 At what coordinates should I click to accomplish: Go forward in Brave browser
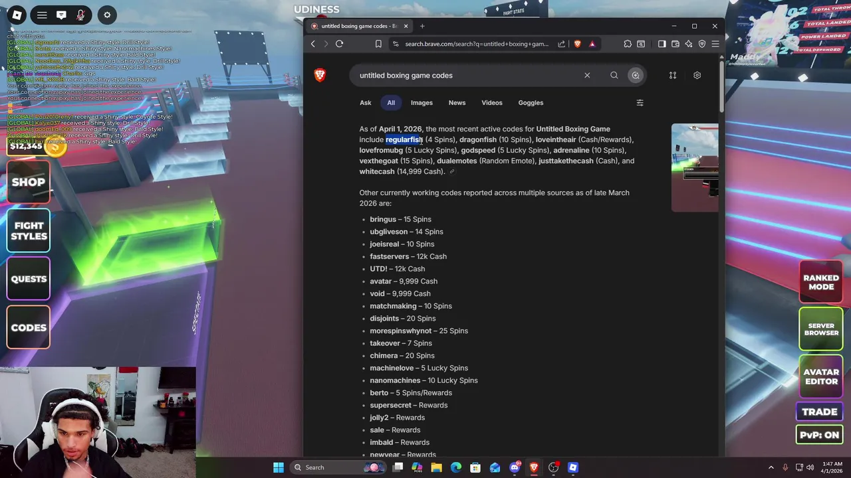[x=326, y=44]
